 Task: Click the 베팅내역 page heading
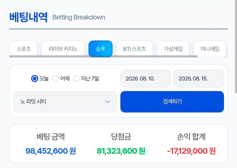click(28, 17)
